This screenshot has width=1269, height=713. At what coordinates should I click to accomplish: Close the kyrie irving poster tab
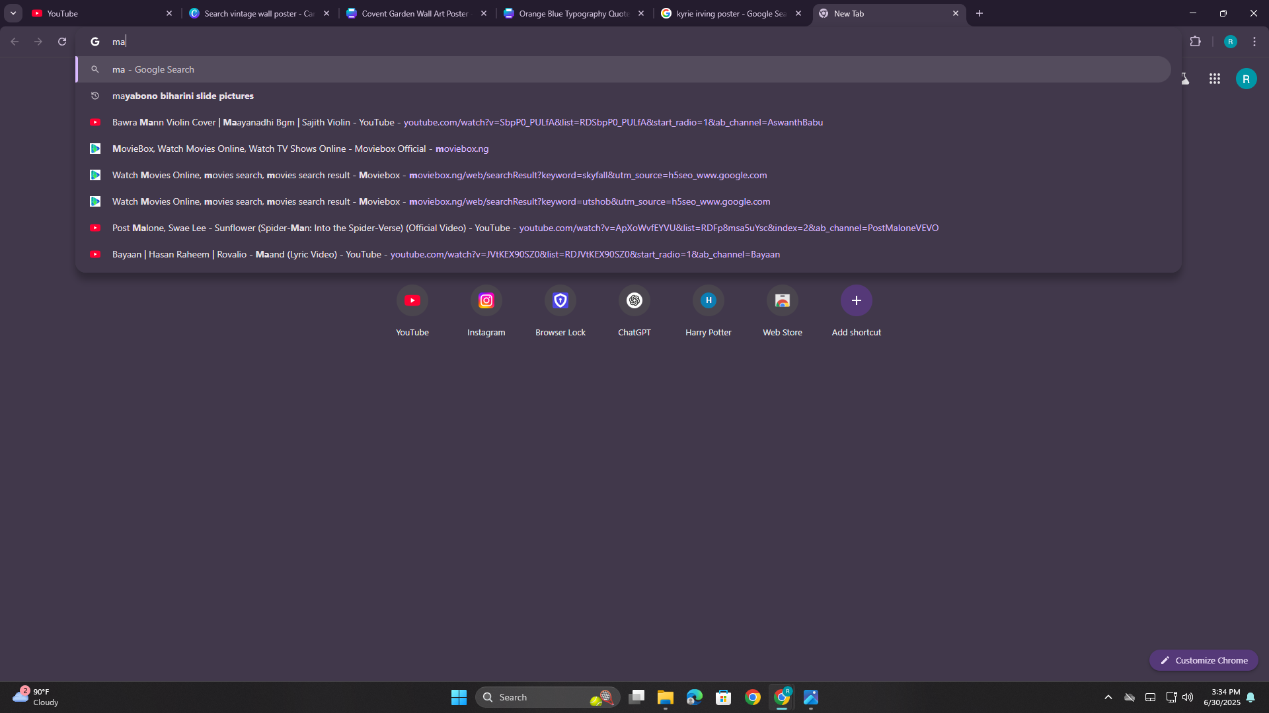798,13
